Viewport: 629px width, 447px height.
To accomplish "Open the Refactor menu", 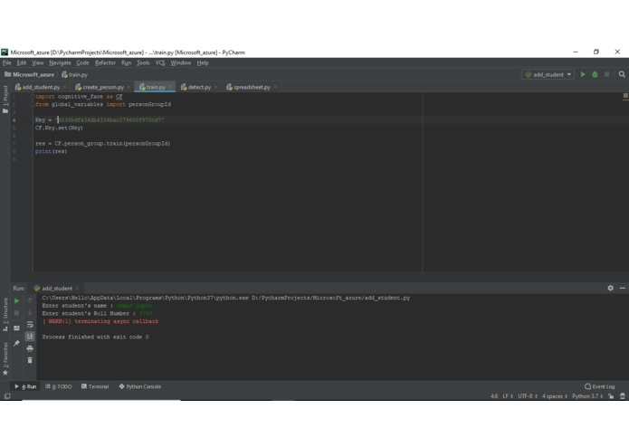I will [106, 63].
